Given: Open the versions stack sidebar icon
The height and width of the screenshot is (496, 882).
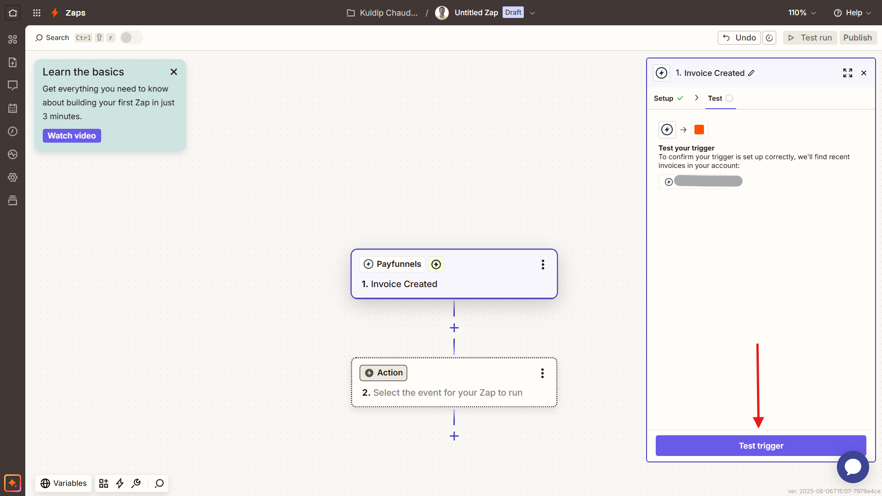Looking at the screenshot, I should click(x=13, y=201).
